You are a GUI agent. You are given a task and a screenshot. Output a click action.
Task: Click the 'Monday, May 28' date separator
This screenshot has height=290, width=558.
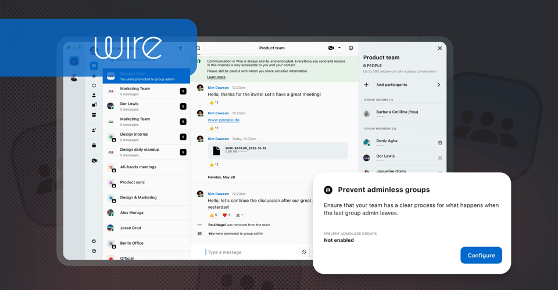click(x=221, y=177)
